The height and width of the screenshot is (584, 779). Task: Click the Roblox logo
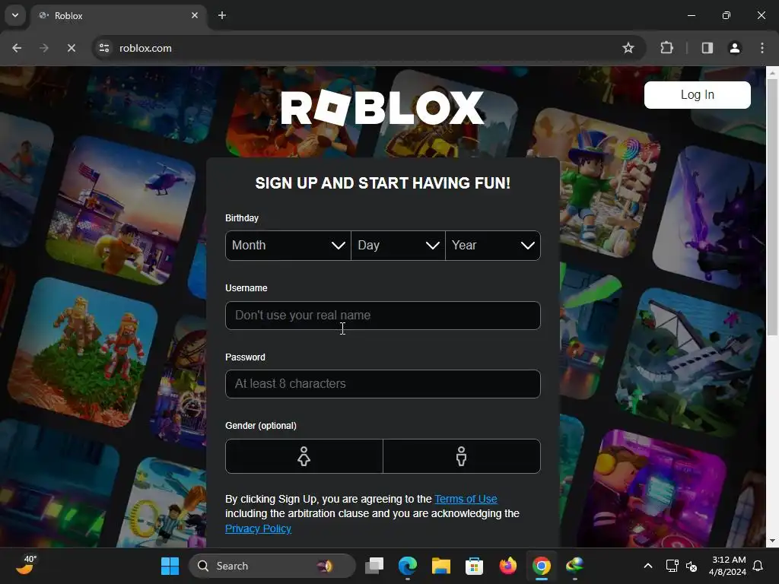click(x=383, y=107)
